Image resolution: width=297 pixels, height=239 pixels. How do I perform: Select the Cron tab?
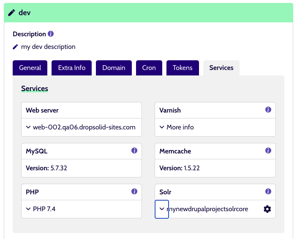(x=149, y=68)
